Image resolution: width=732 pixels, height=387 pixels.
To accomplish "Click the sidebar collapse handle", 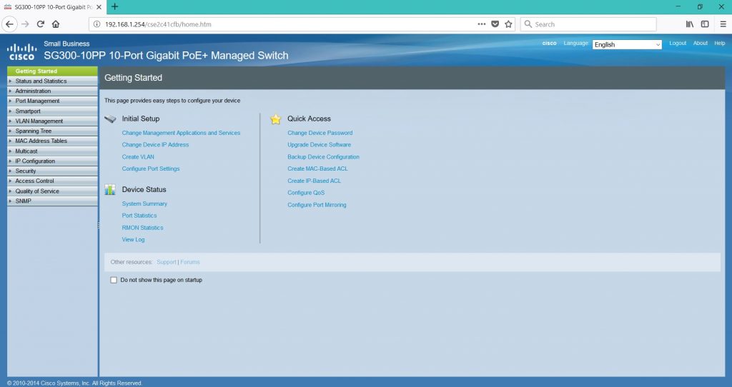I will point(99,225).
